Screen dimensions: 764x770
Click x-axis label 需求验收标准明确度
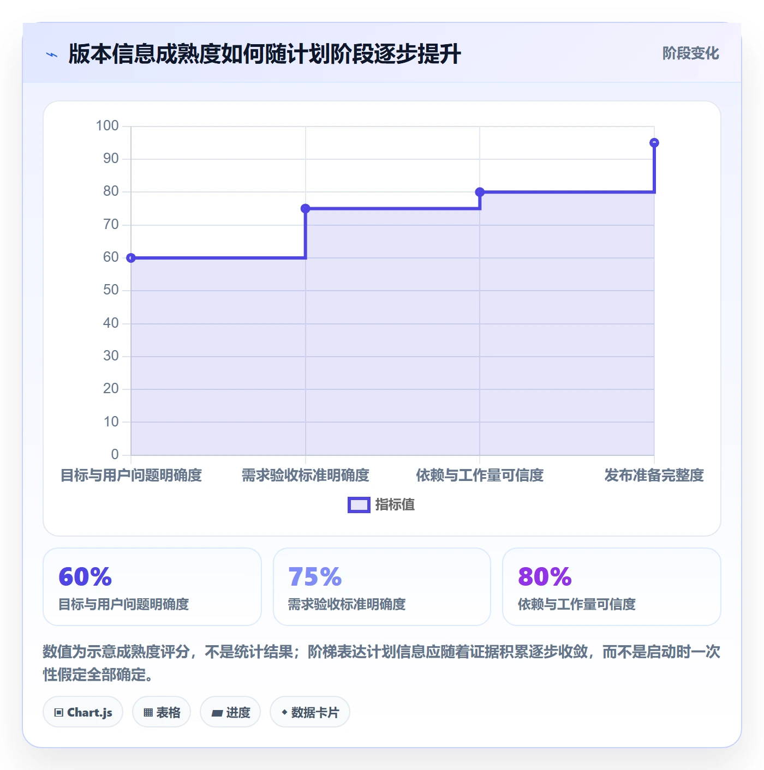click(306, 476)
